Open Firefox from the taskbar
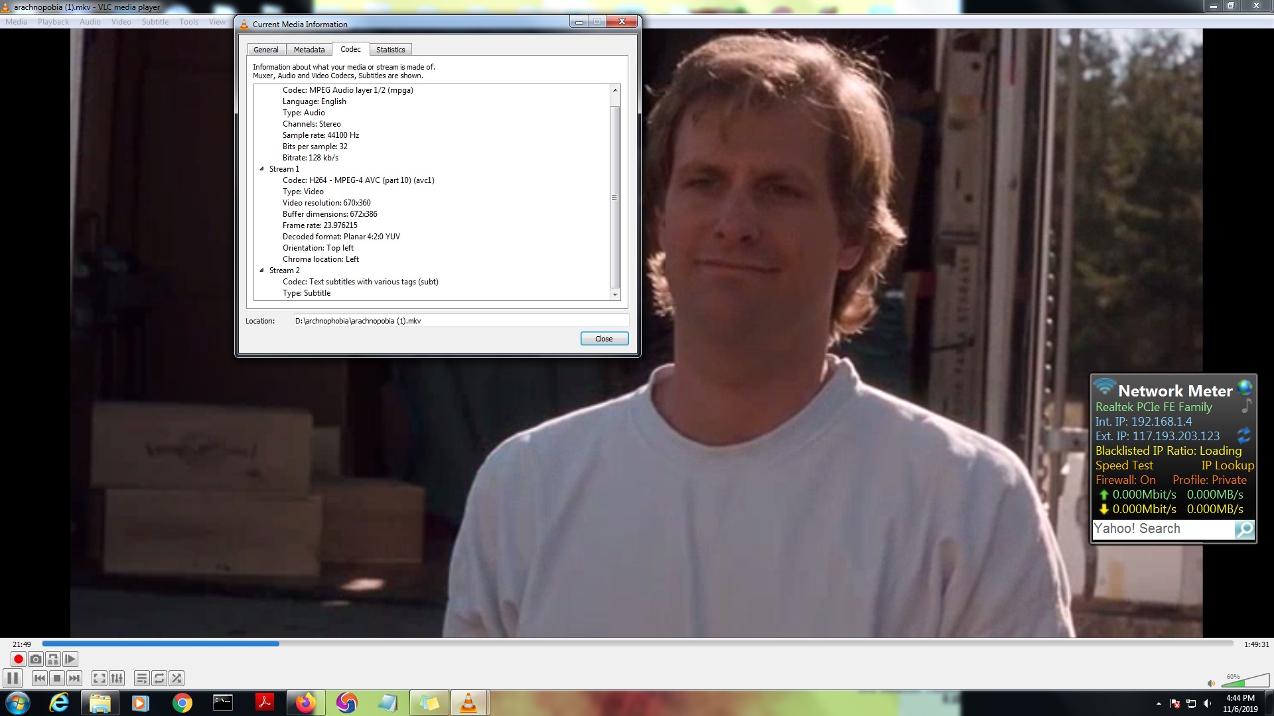Screen dimensions: 1274x716 (x=305, y=703)
